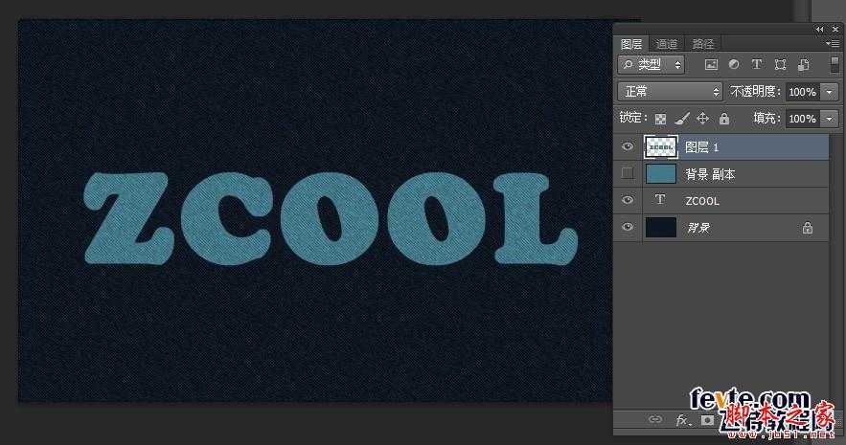Image resolution: width=846 pixels, height=445 pixels.
Task: Hide the 背景 layer
Action: pyautogui.click(x=628, y=227)
